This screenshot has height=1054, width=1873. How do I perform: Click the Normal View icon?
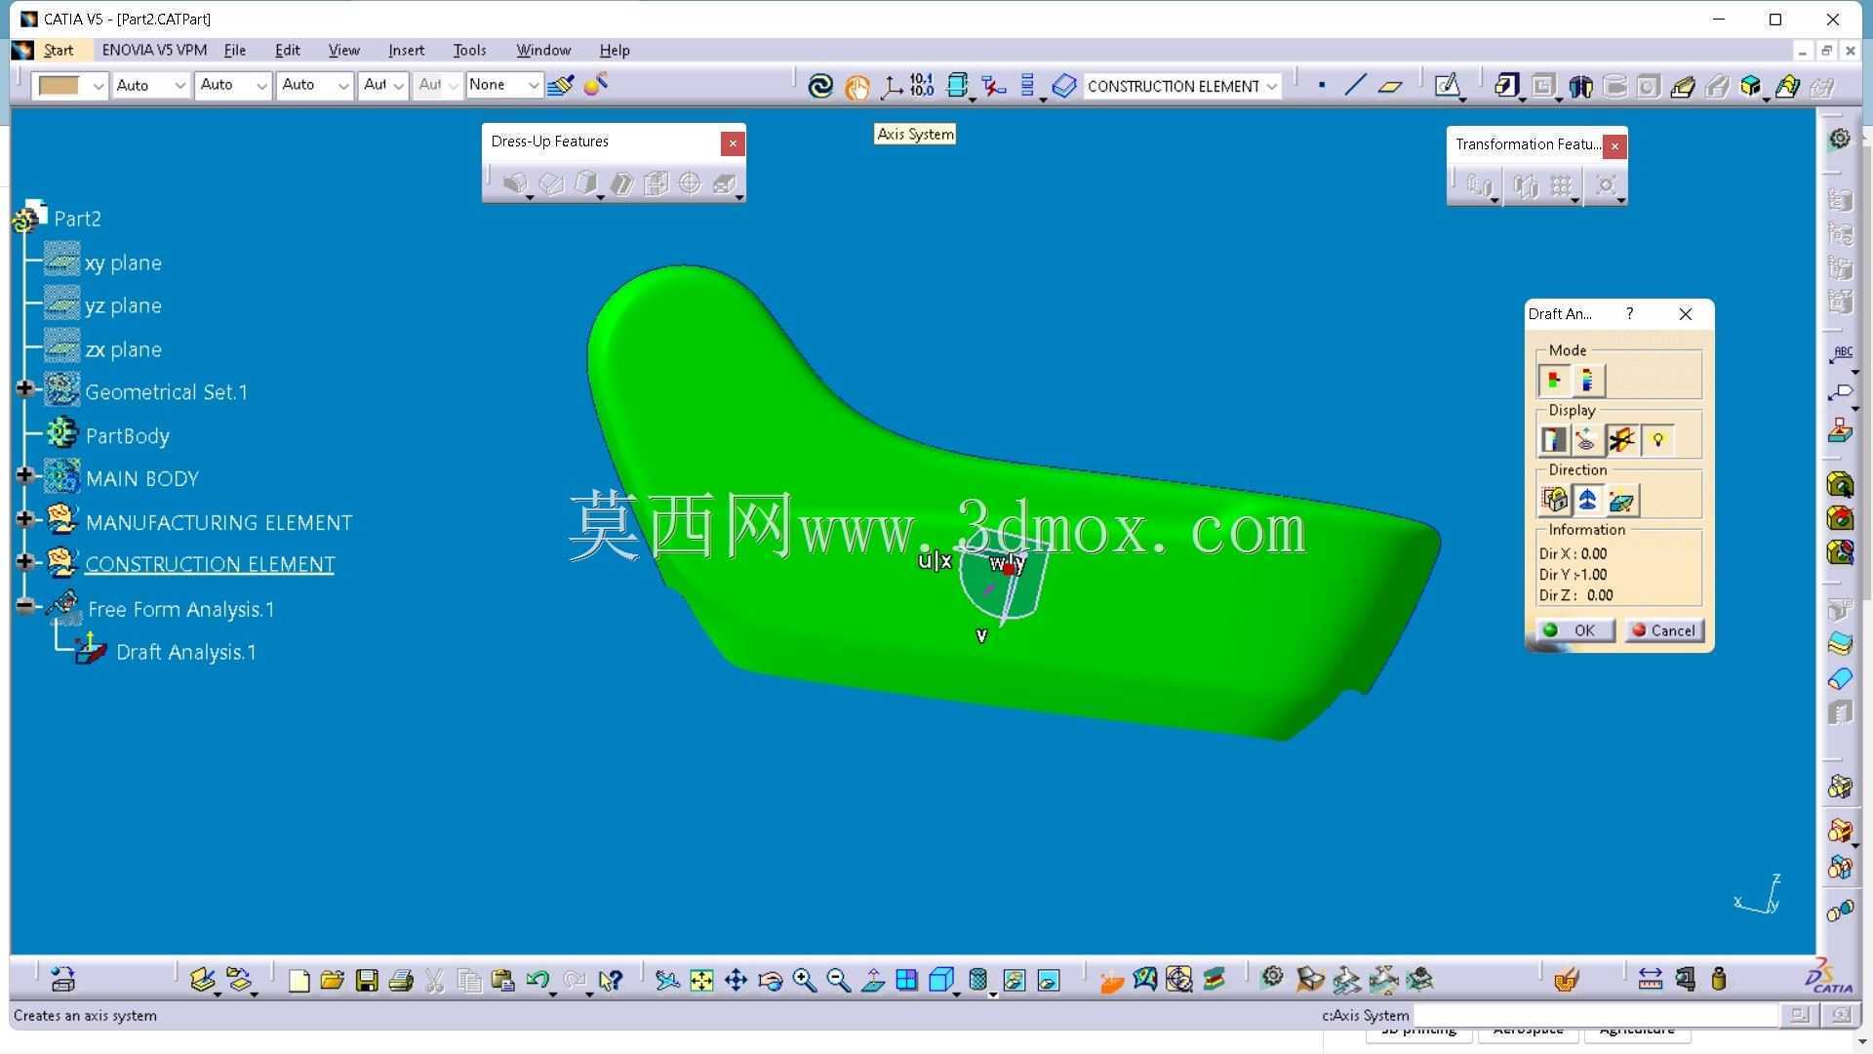pos(872,980)
